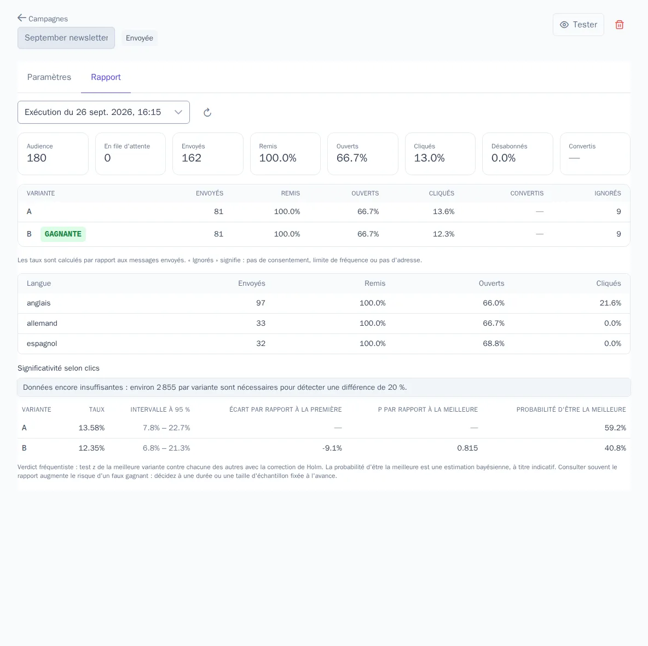Click the Cliqués 13.0% stat card
Viewport: 648px width, 646px height.
pyautogui.click(x=440, y=154)
